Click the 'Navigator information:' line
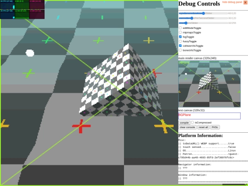This screenshot has width=248, height=186. tap(195, 164)
